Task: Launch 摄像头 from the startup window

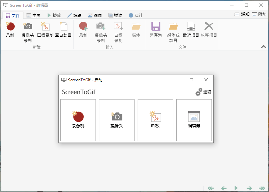Action: 117,120
